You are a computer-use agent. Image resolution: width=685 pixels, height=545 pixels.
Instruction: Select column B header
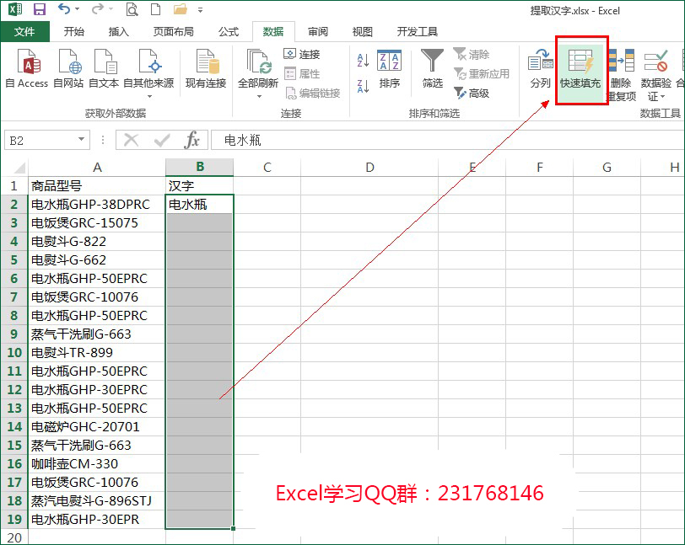click(x=200, y=168)
